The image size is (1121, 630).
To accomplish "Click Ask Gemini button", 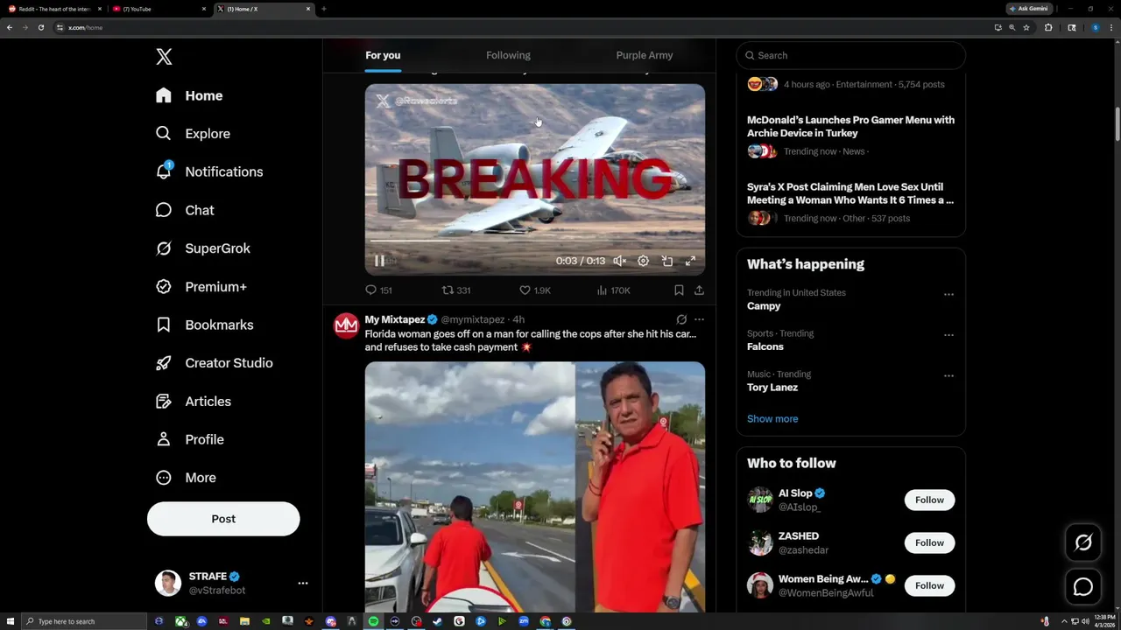I will tap(1028, 9).
